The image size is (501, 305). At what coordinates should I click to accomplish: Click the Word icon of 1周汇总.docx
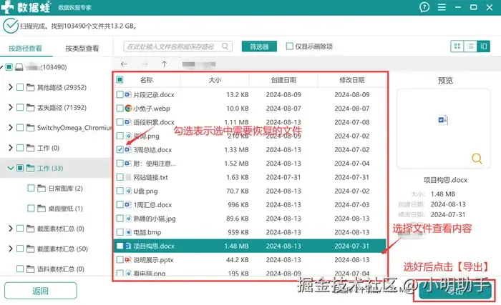[x=128, y=204]
